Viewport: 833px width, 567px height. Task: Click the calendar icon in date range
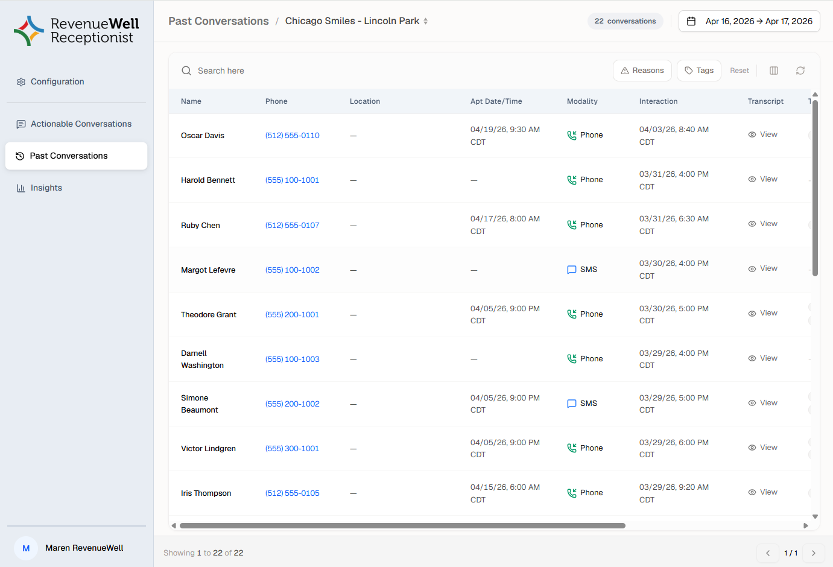(x=691, y=21)
